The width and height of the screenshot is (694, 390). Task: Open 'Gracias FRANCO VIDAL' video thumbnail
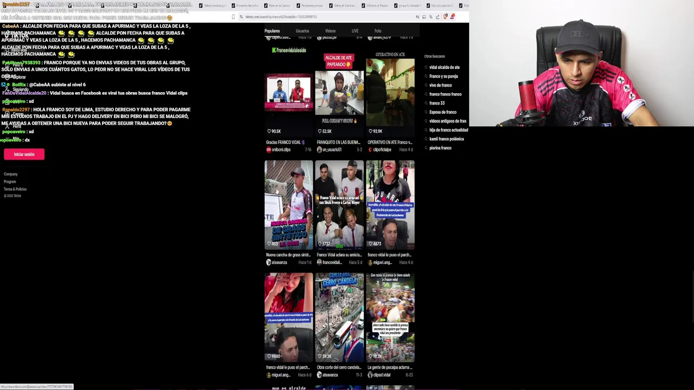288,92
